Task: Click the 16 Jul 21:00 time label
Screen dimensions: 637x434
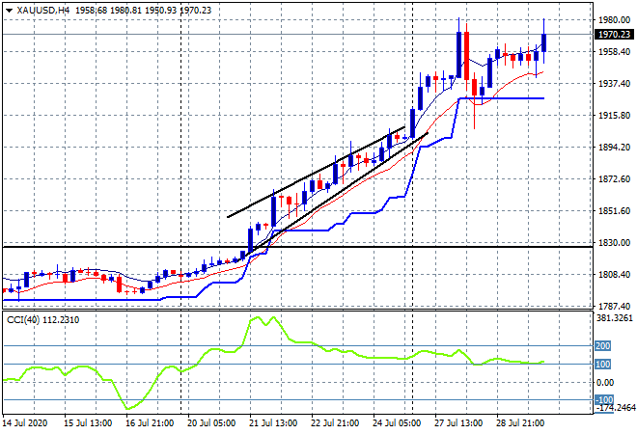Action: [x=150, y=423]
